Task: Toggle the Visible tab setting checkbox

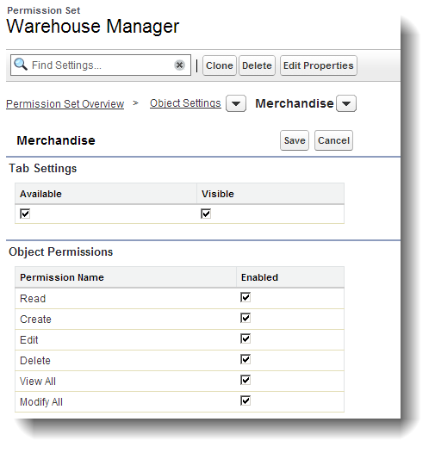Action: click(x=206, y=214)
